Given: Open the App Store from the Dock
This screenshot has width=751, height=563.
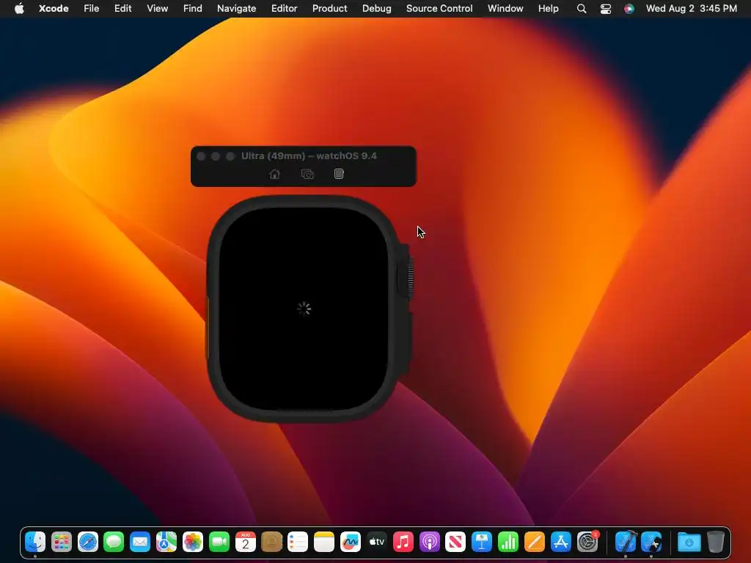Looking at the screenshot, I should 560,542.
